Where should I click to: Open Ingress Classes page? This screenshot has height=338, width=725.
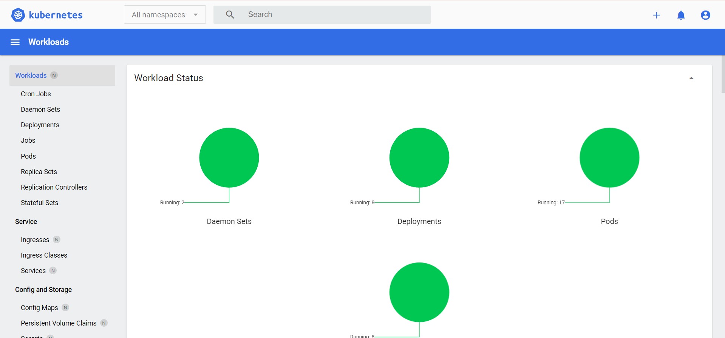[44, 255]
